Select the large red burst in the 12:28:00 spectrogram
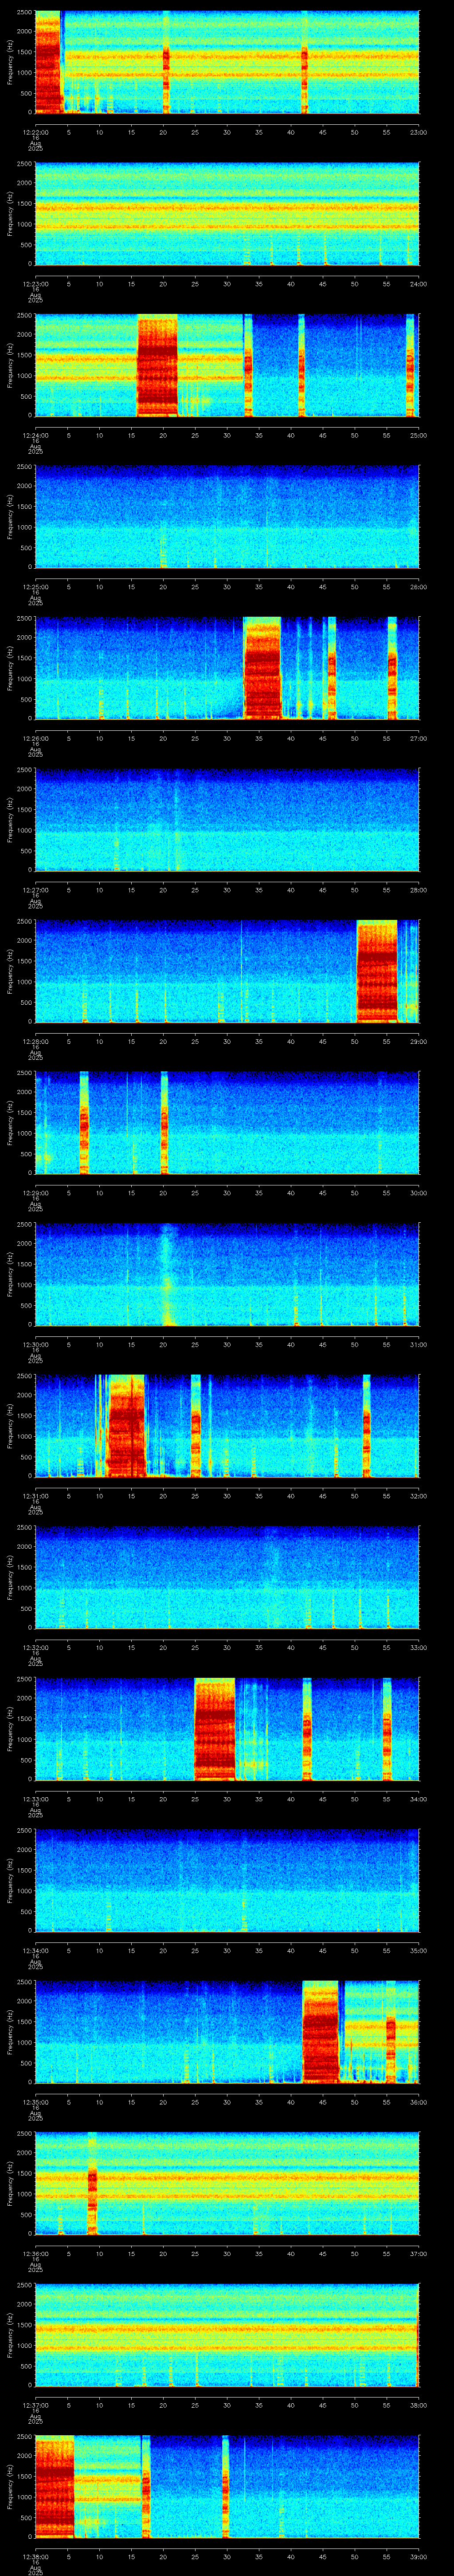This screenshot has height=2576, width=454. pos(377,971)
